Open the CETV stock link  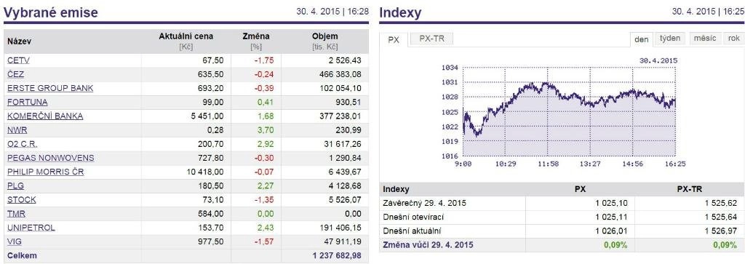[x=18, y=60]
